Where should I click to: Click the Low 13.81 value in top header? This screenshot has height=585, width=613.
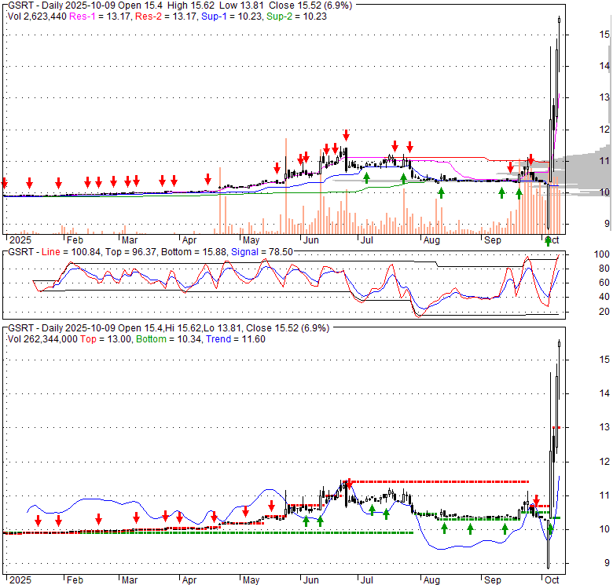(241, 5)
